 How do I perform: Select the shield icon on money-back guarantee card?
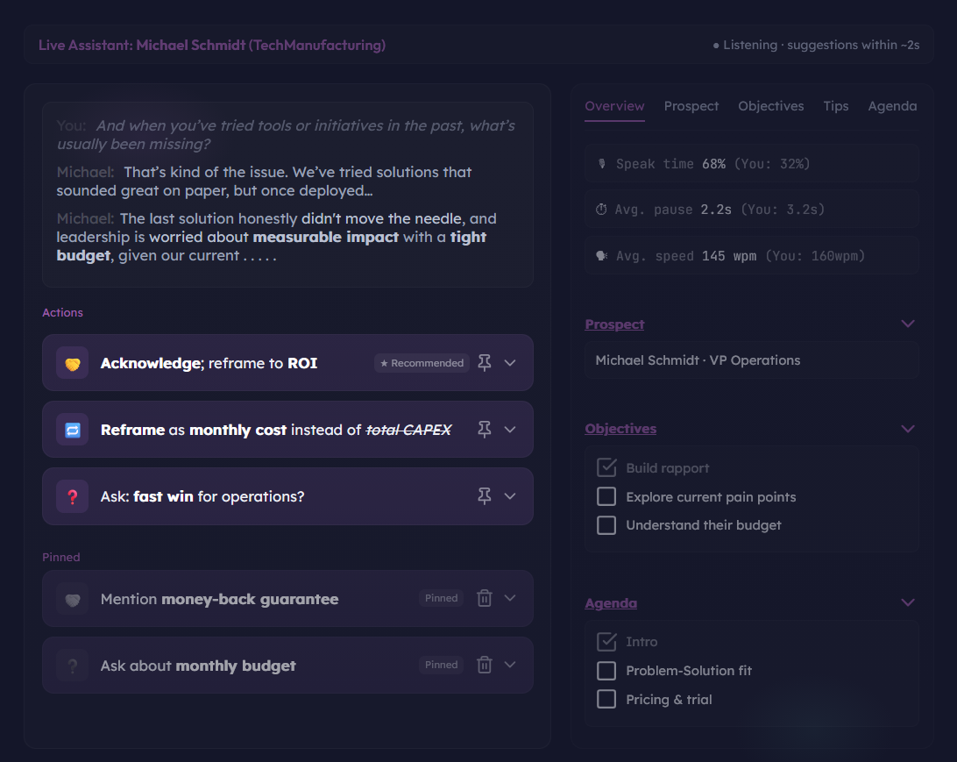72,598
